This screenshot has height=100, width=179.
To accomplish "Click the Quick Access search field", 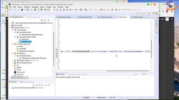I will click(x=140, y=13).
